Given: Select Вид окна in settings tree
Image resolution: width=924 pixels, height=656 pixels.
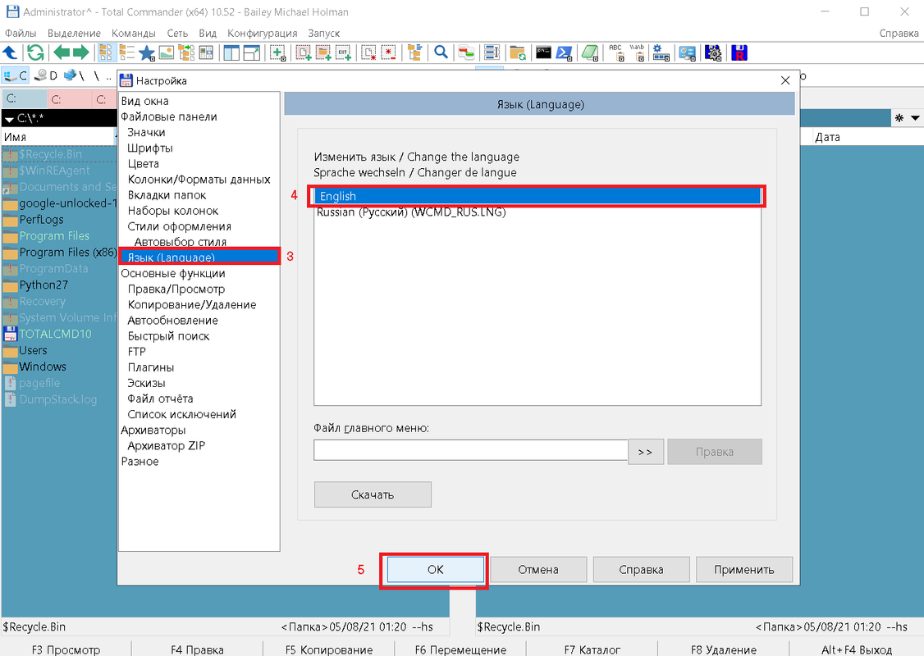Looking at the screenshot, I should [145, 101].
